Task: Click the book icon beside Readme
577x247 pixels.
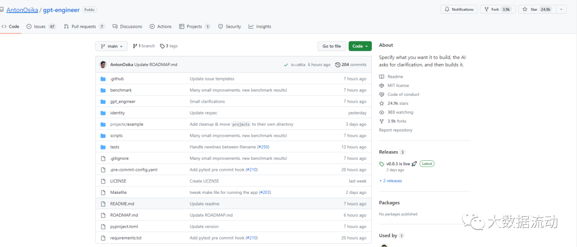Action: click(381, 77)
